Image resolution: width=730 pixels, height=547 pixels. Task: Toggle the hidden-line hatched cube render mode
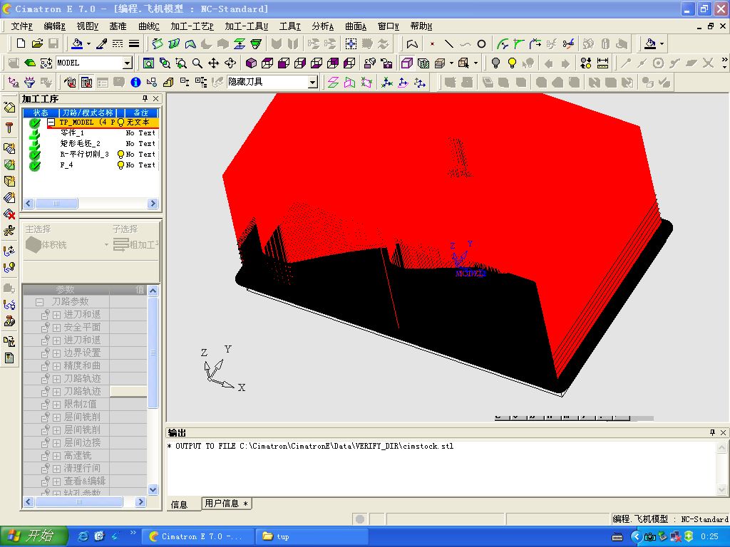[423, 63]
